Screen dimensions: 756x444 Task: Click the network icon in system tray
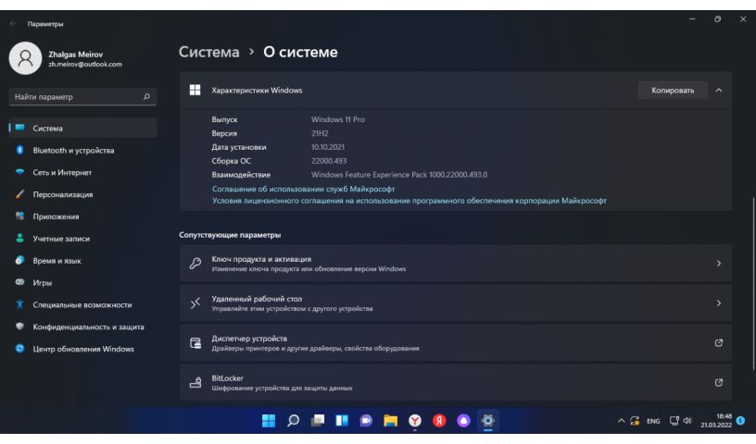pos(674,421)
